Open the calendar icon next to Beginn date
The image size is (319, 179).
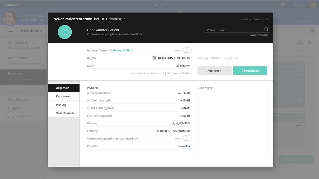point(154,58)
